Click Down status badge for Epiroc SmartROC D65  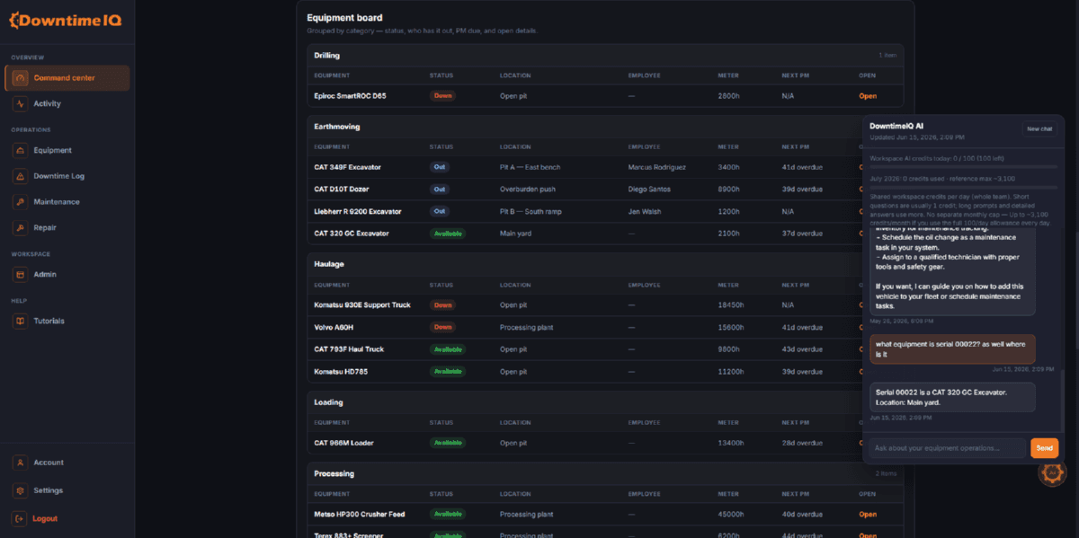442,96
